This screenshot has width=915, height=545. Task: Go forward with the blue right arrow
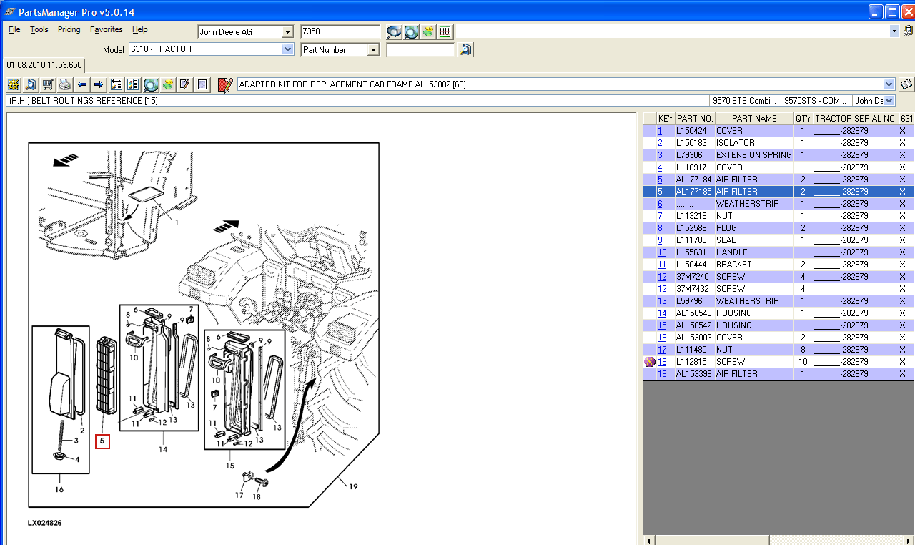coord(99,84)
